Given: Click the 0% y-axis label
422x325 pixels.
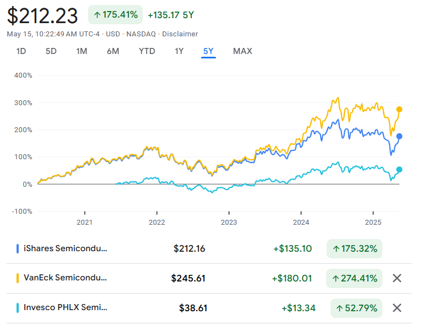Looking at the screenshot, I should click(x=28, y=185).
